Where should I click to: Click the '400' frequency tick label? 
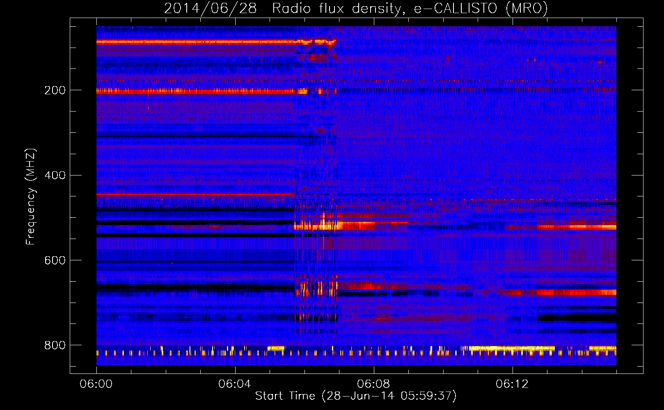(55, 175)
